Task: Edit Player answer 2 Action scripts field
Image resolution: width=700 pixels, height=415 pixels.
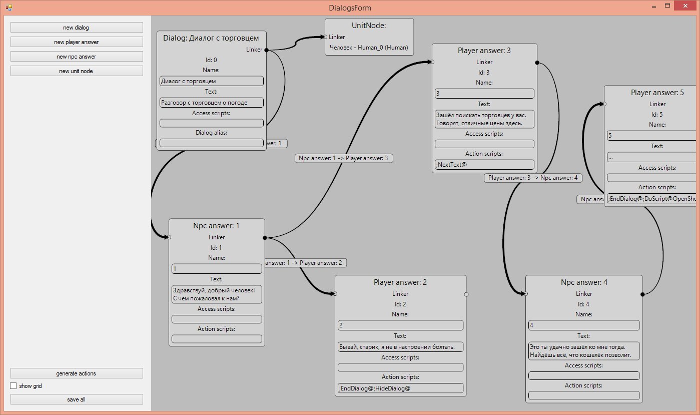Action: point(400,388)
